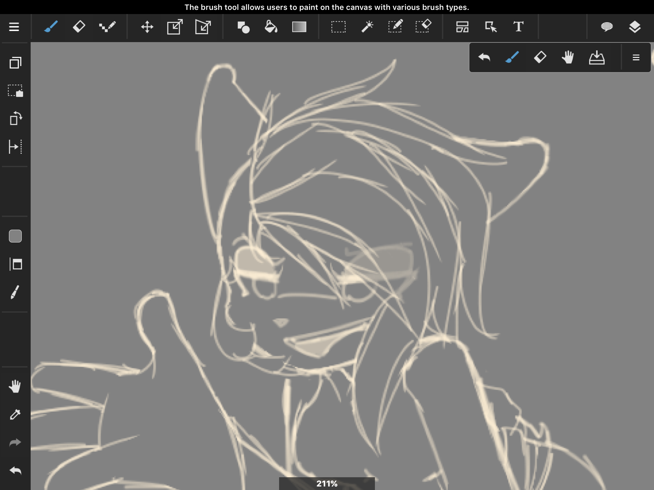The image size is (654, 490).
Task: Select the Bucket fill tool
Action: (x=271, y=26)
